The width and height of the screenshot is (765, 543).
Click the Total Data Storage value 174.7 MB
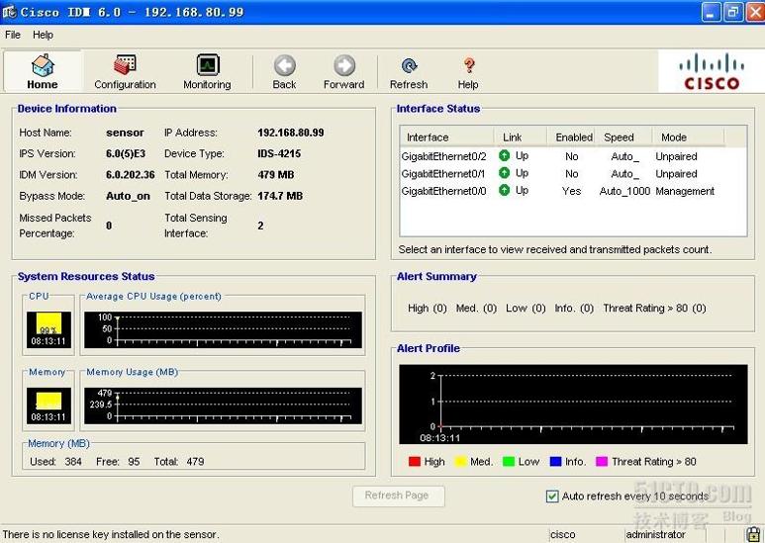point(280,196)
